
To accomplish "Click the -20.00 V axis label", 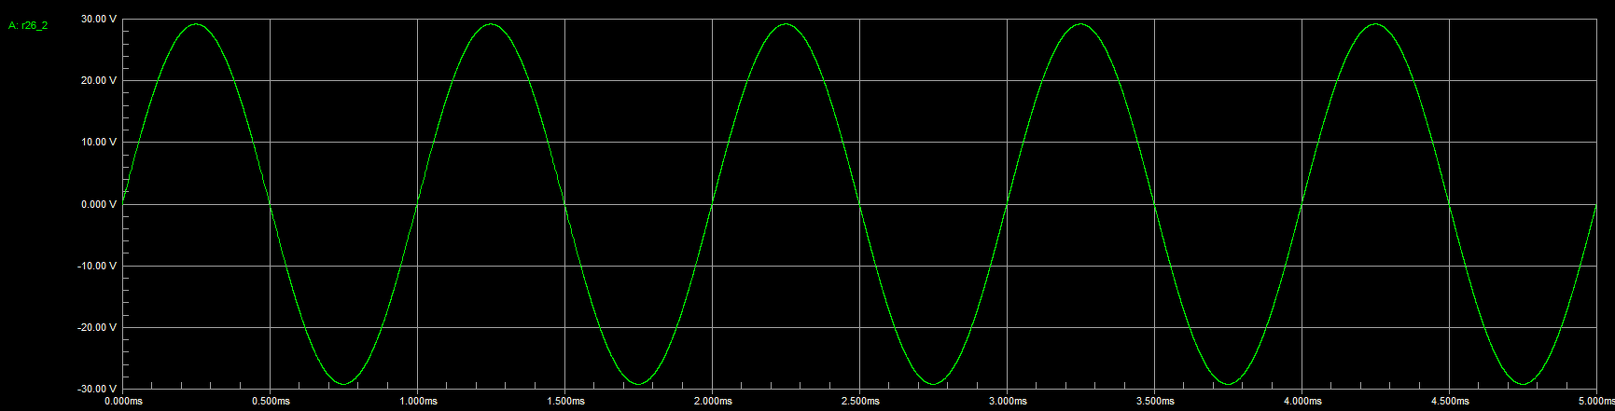I will 97,328.
